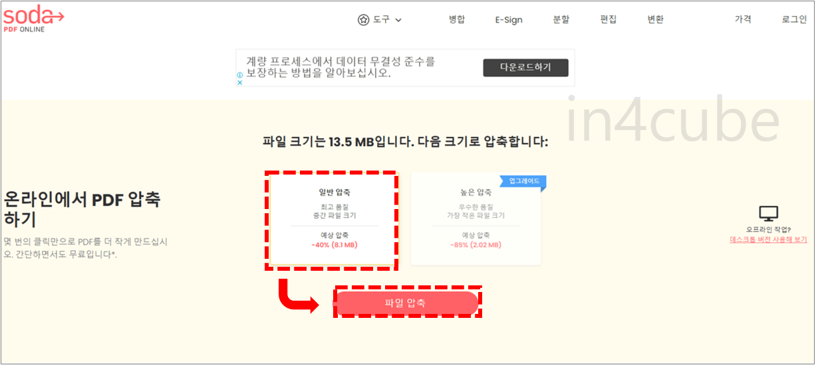
Task: Select the 일반 압축 compression card
Action: tap(331, 220)
